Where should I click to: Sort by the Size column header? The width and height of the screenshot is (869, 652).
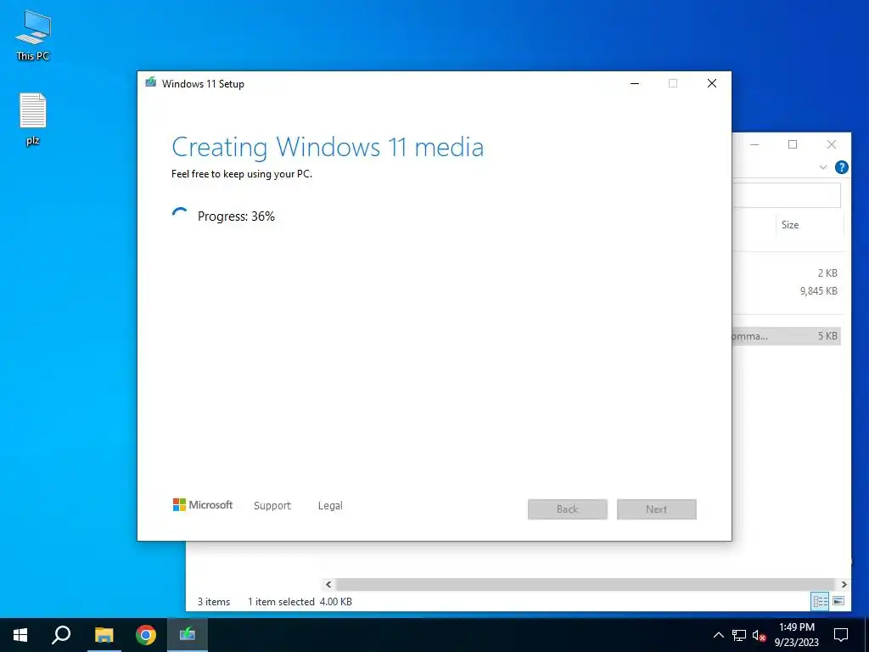point(790,224)
